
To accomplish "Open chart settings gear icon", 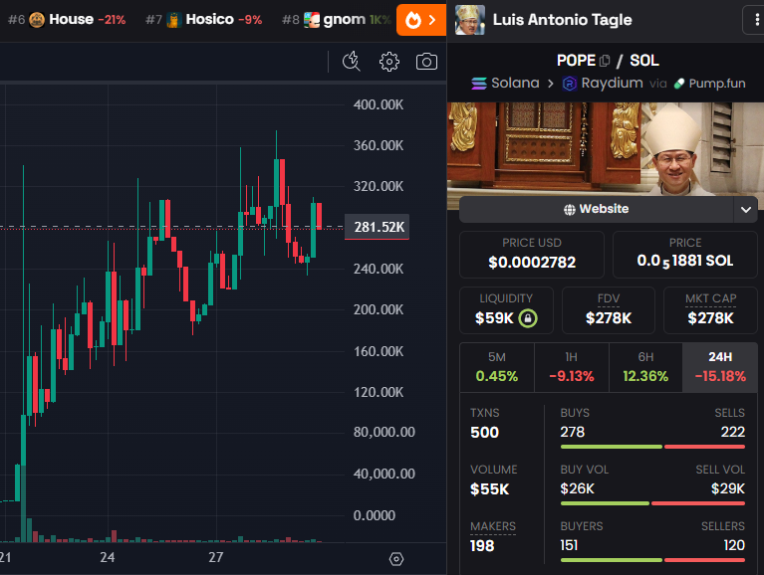I will pos(389,62).
